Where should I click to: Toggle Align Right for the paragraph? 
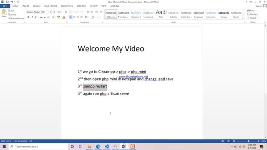(78, 17)
